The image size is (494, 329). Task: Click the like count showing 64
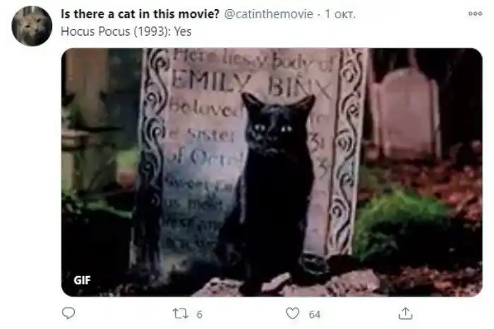click(315, 314)
